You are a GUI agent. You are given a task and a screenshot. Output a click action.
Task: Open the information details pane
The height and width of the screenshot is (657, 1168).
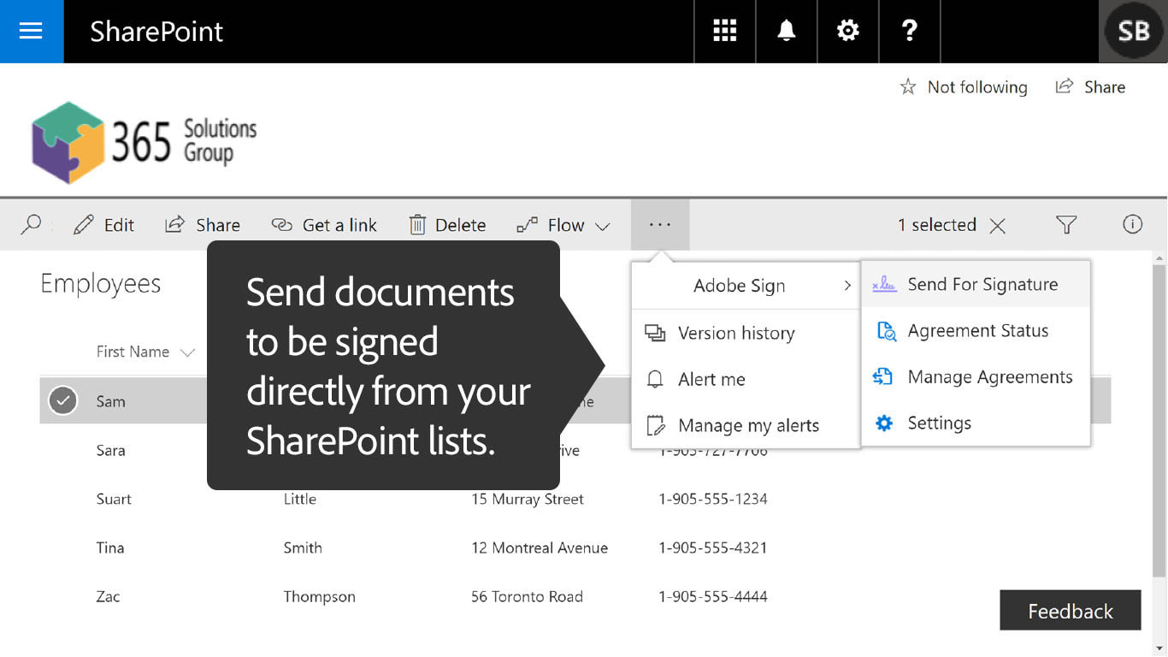[x=1132, y=225]
